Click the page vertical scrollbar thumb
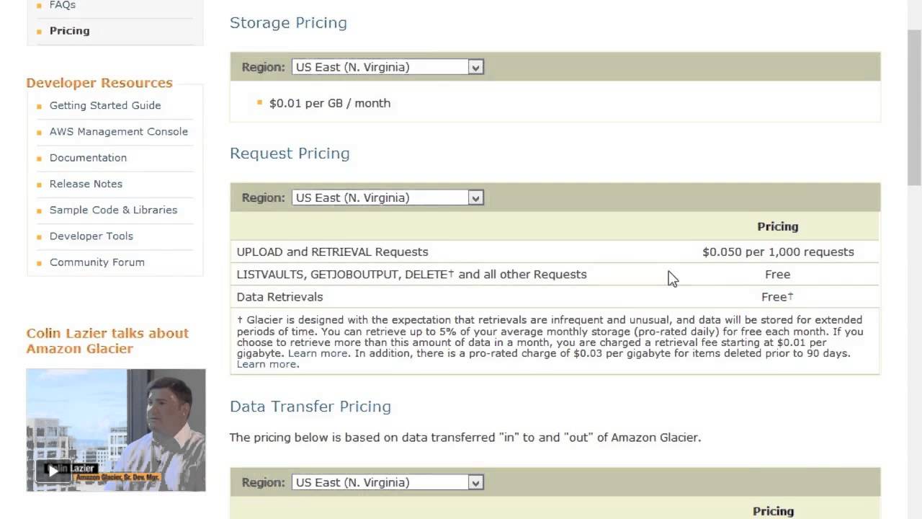The image size is (922, 519). coord(914,108)
